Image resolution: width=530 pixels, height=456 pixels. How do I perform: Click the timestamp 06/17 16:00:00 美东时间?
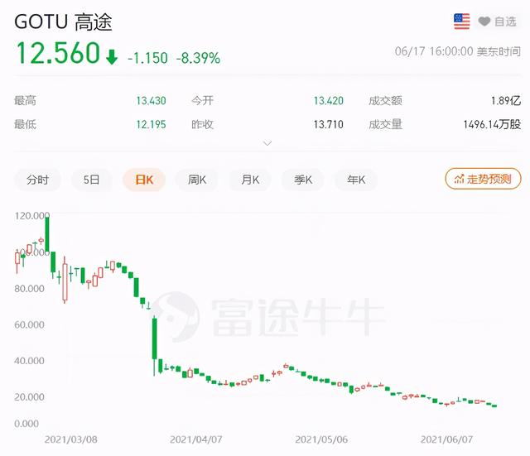click(x=458, y=51)
